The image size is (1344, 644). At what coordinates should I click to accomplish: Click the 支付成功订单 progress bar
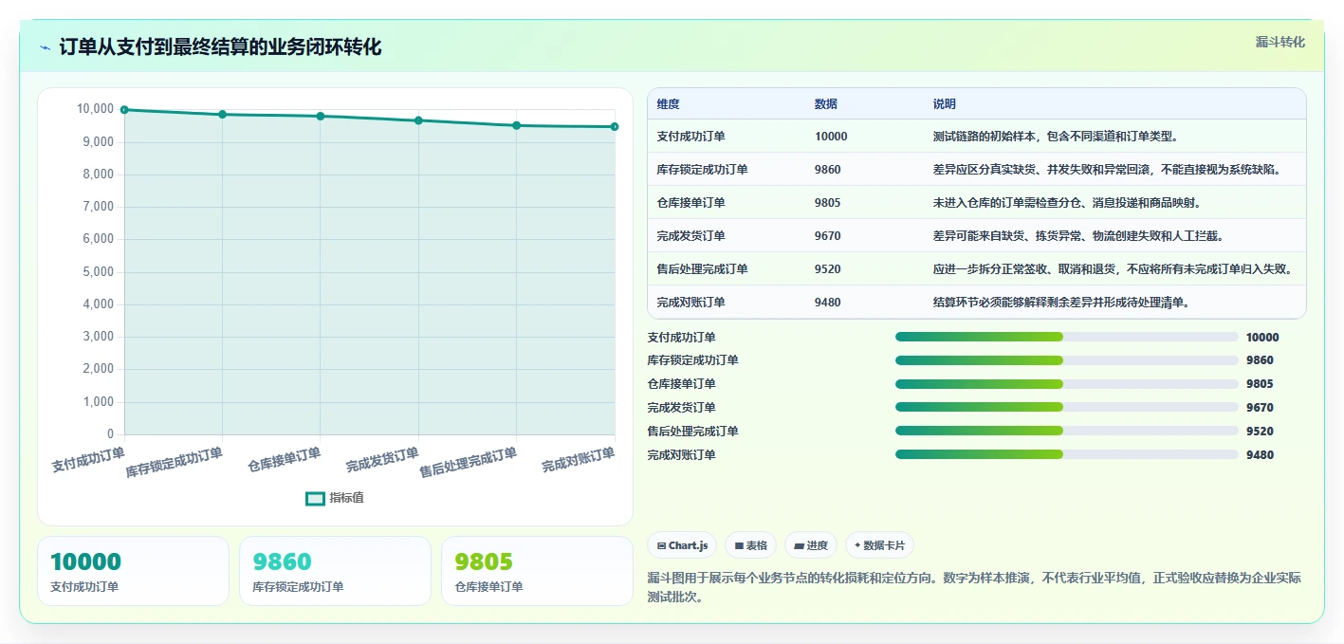(1067, 337)
